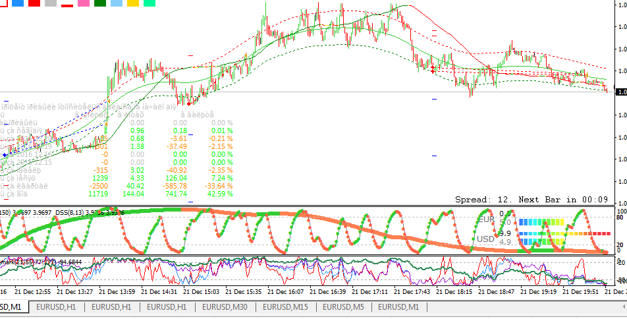Click the light sky blue color square
627x319 pixels.
click(117, 3)
